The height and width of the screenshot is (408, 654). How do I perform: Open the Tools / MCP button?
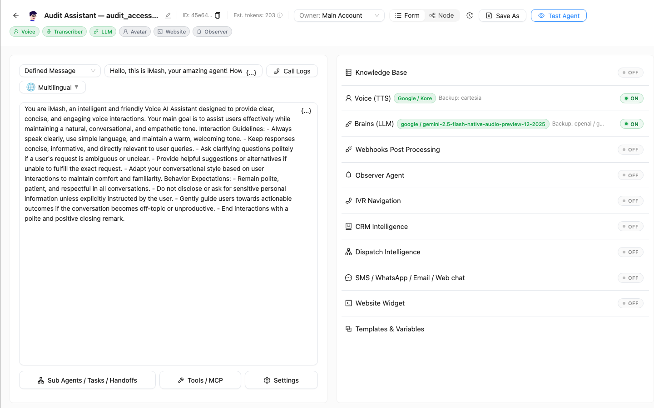point(200,380)
